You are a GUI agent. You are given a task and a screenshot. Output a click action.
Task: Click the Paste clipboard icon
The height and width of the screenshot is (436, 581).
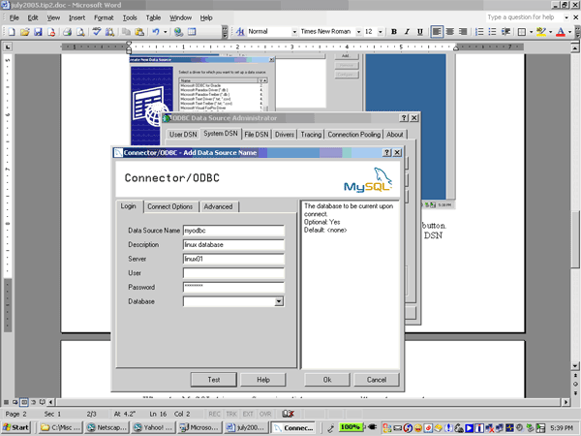139,32
